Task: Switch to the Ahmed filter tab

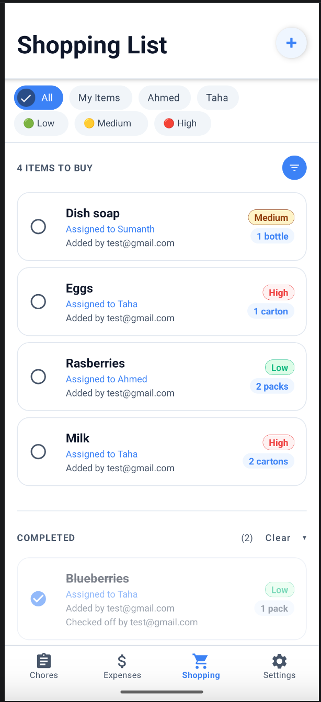Action: tap(164, 98)
